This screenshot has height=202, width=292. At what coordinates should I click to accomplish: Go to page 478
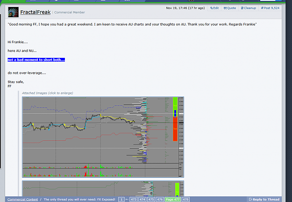click(185, 199)
